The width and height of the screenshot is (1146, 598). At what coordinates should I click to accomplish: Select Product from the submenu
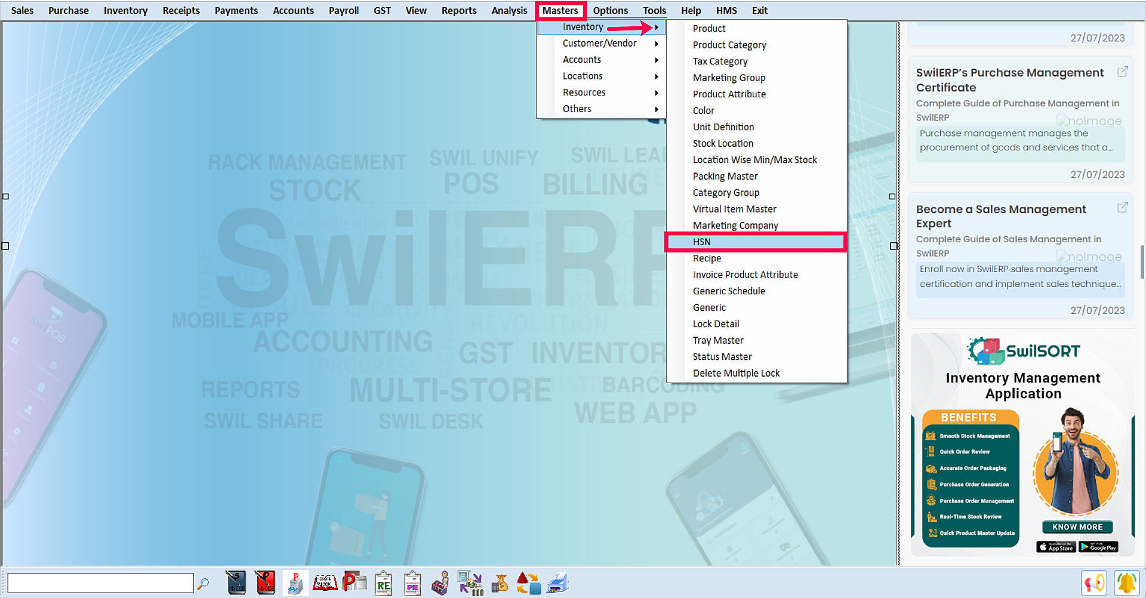[756, 29]
